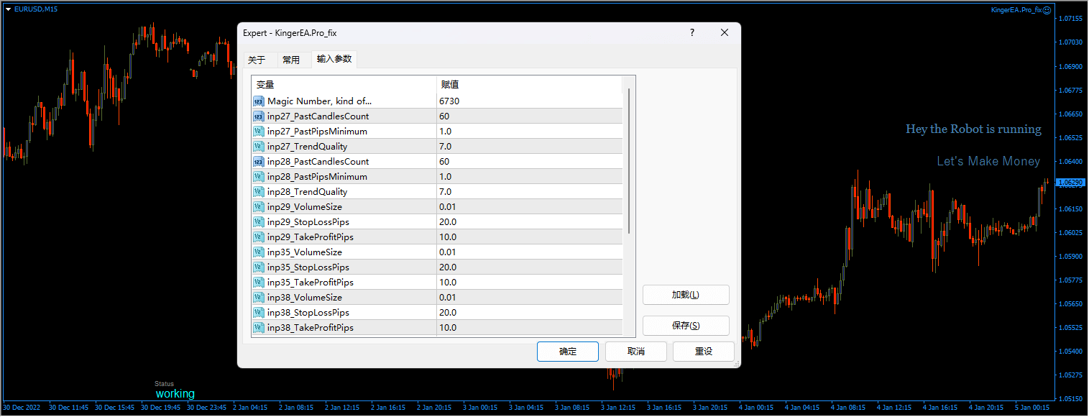Confirm with the 确定 button
Image resolution: width=1089 pixels, height=417 pixels.
point(568,352)
